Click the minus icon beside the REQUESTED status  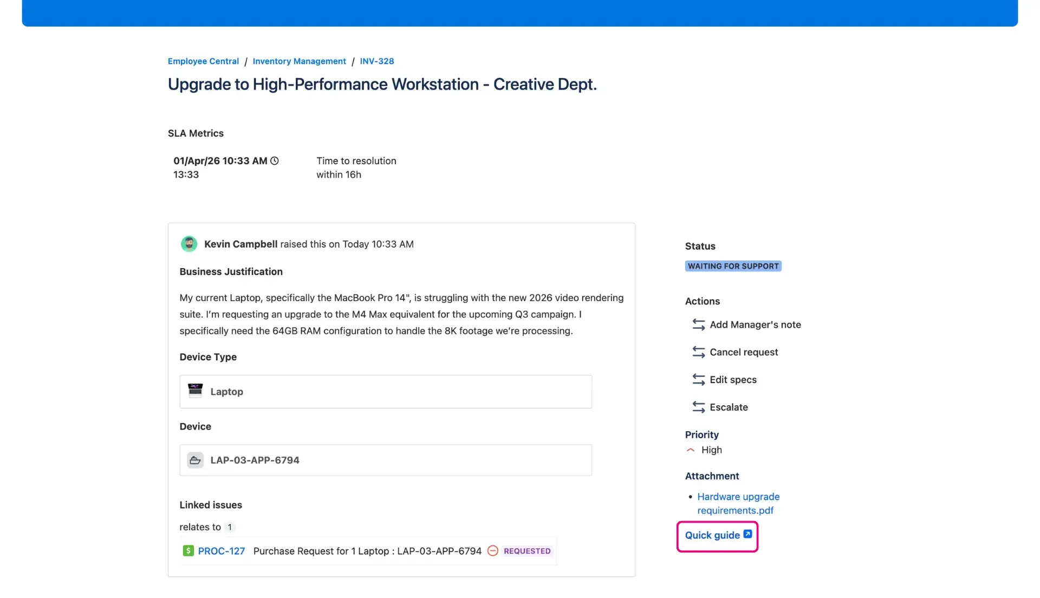(493, 550)
